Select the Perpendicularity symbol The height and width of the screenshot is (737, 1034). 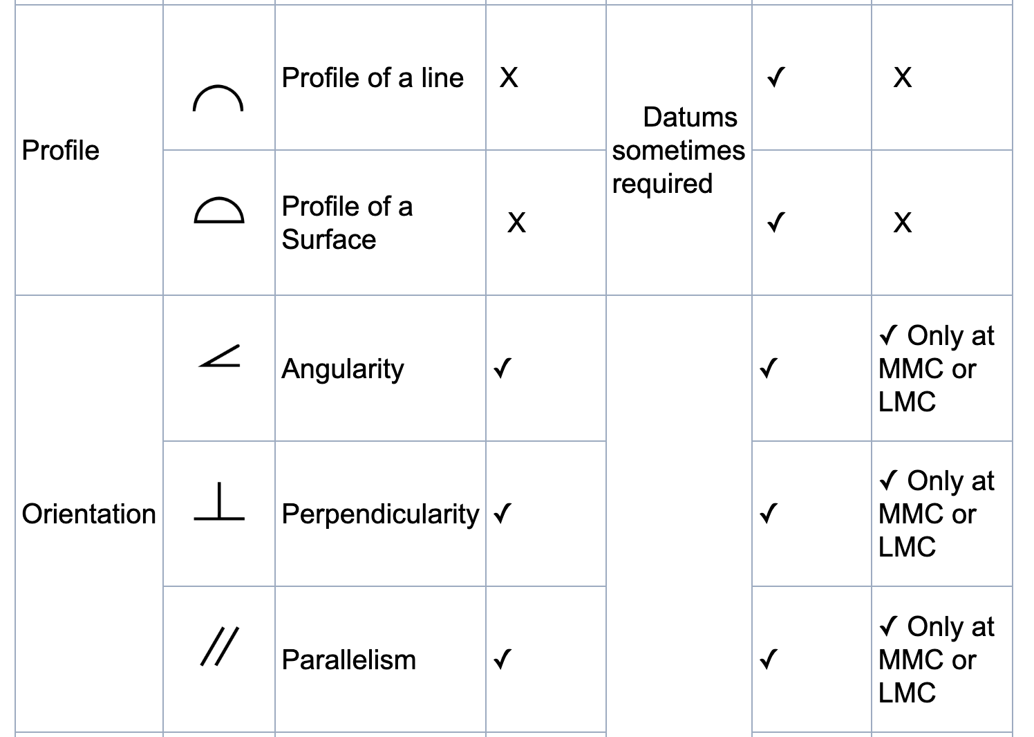click(219, 502)
